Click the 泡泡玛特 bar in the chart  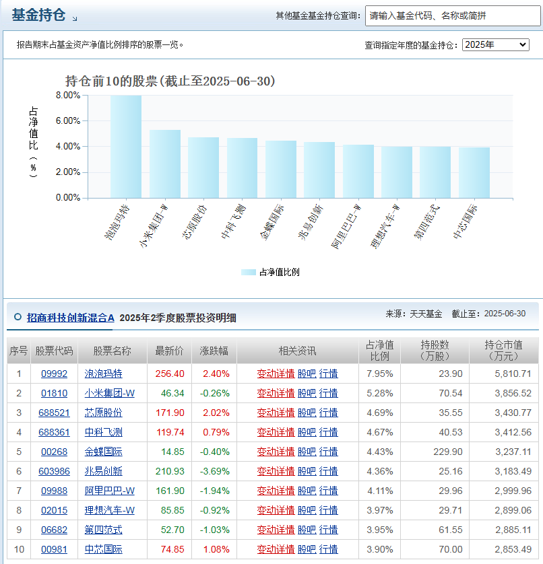click(126, 147)
